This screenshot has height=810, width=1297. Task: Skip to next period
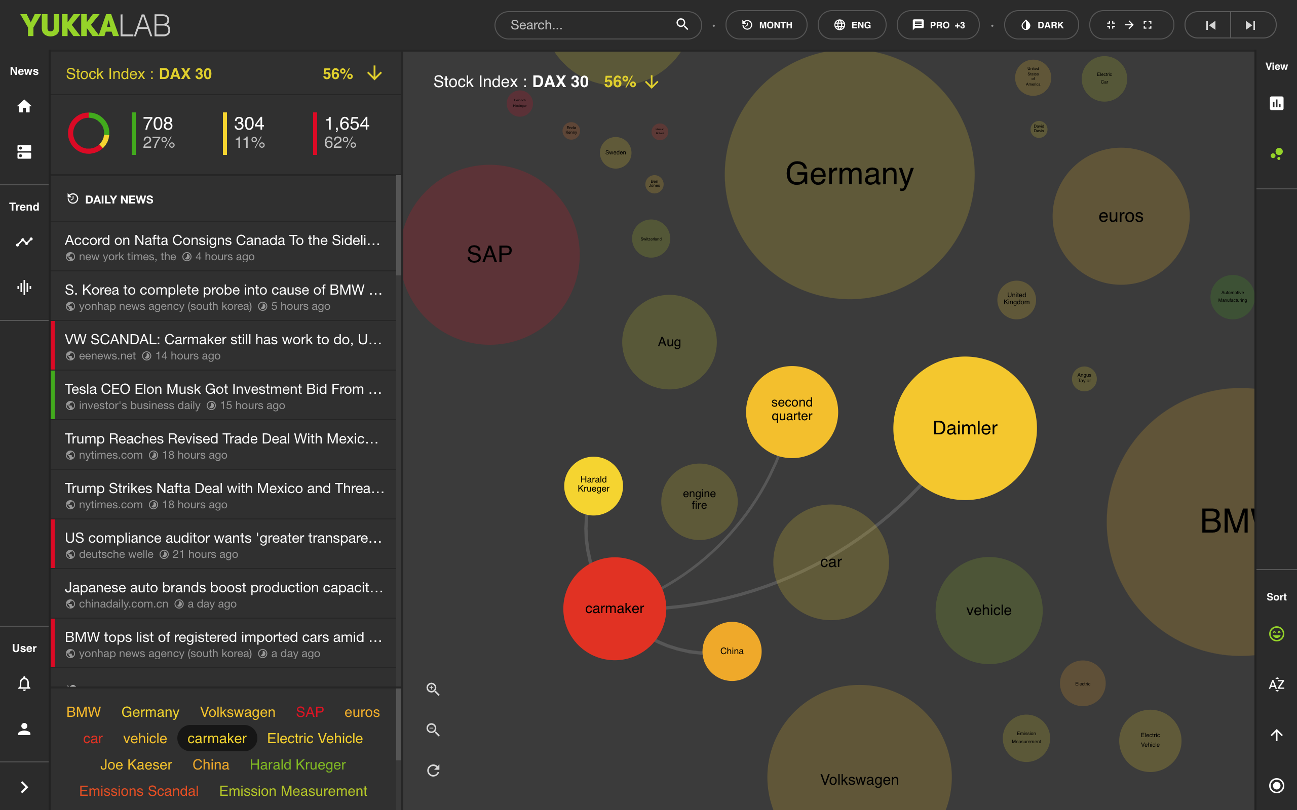1250,25
